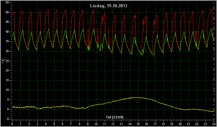Click the °C axis unit label
The width and height of the screenshot is (217, 127).
[x=3, y=61]
